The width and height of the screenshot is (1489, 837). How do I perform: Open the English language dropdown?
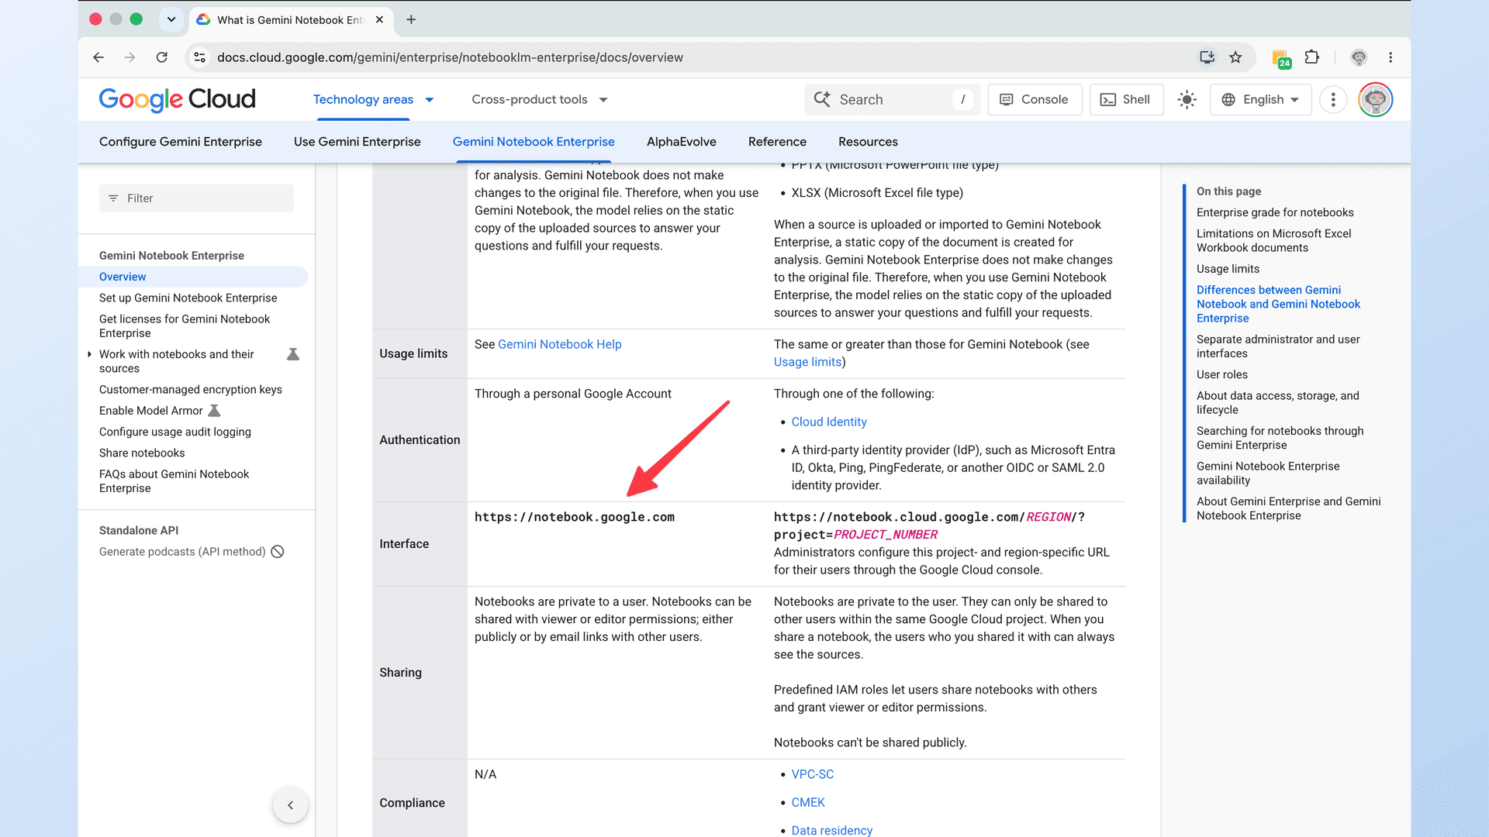coord(1260,99)
